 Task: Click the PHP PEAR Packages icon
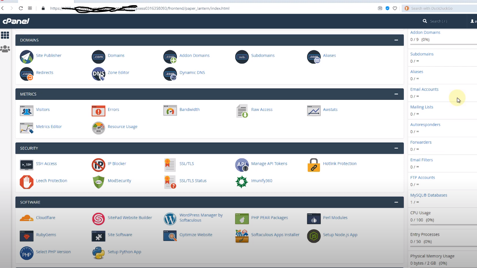coord(242,218)
